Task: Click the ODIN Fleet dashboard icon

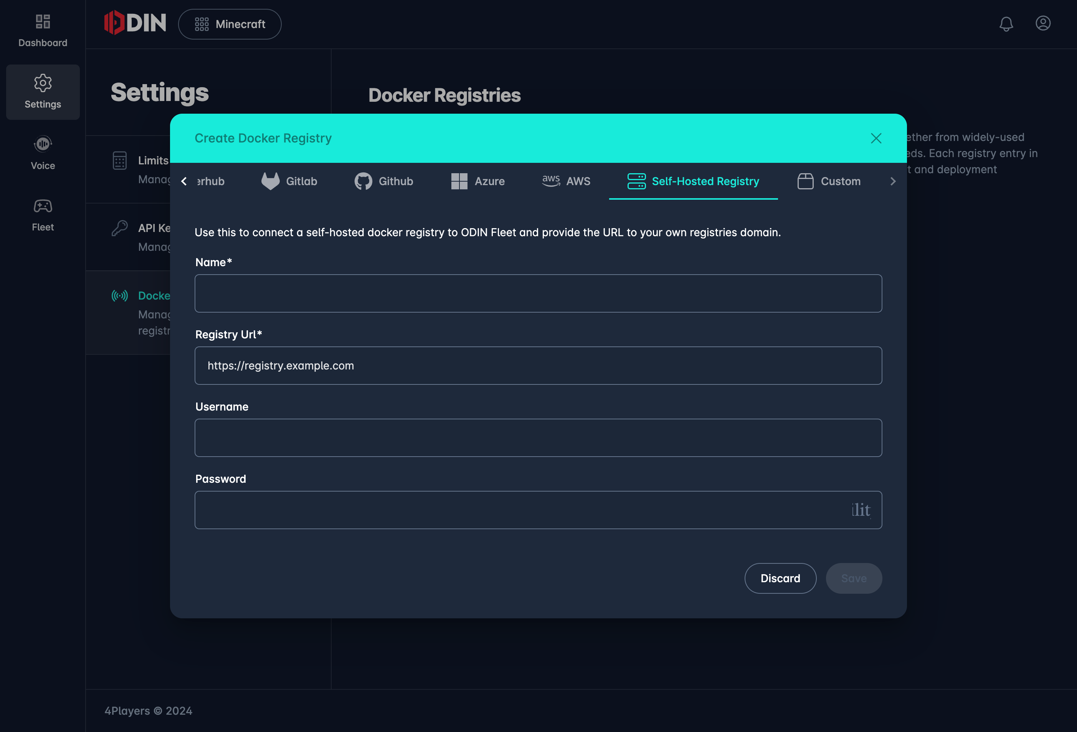Action: click(43, 21)
